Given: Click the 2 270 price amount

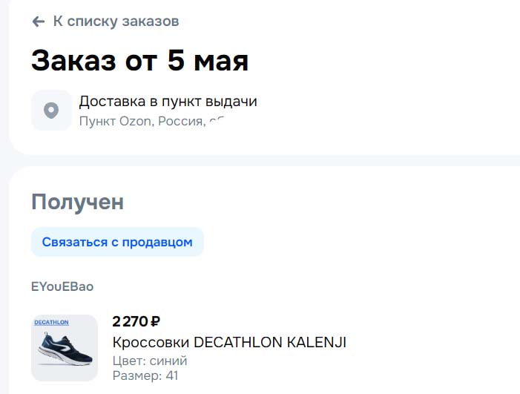Looking at the screenshot, I should point(130,321).
